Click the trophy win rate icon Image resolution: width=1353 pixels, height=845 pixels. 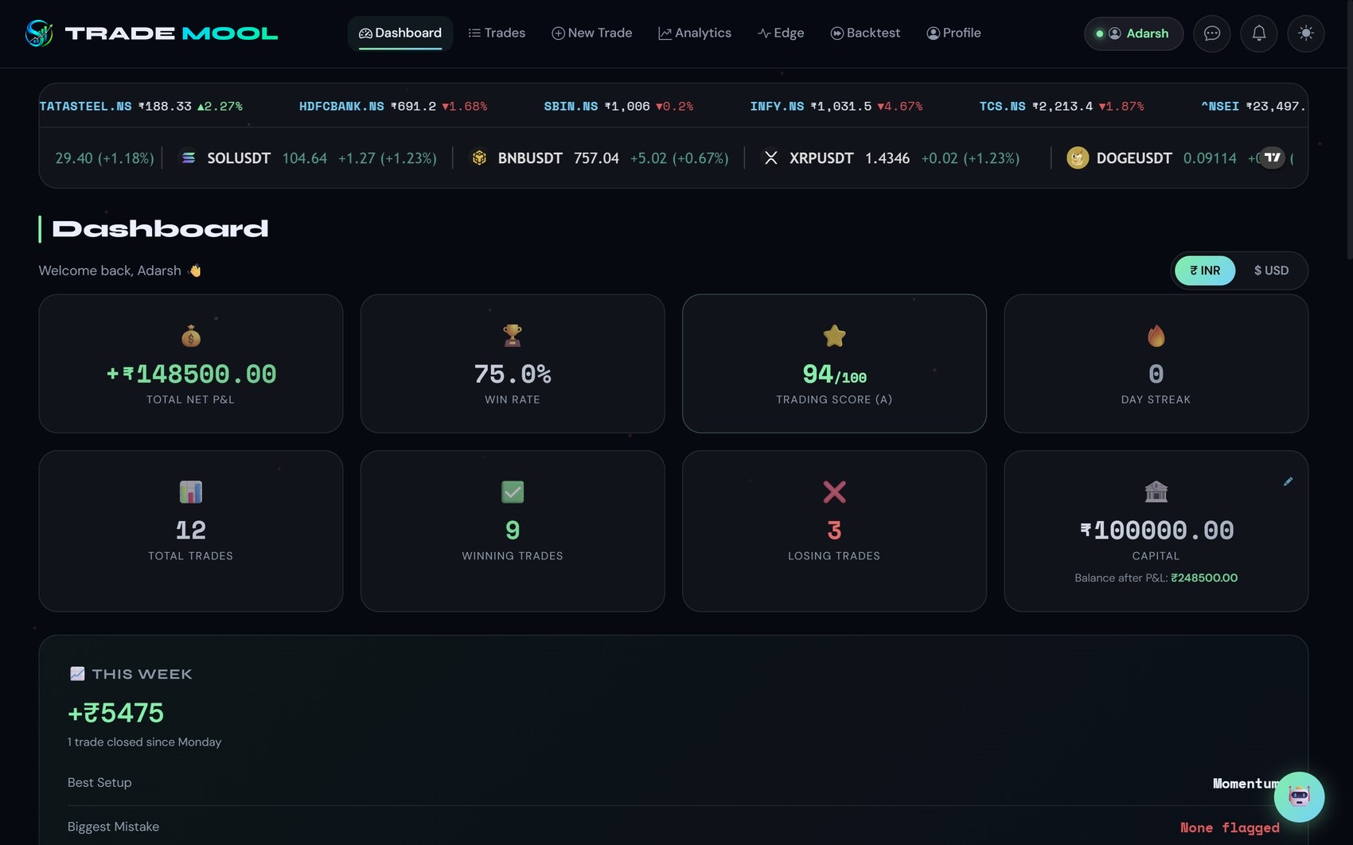(513, 336)
